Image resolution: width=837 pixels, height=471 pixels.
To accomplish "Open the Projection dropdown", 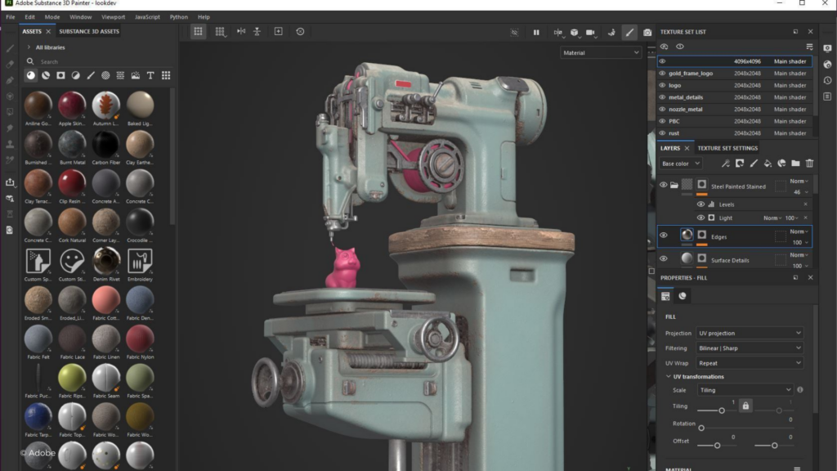I will 750,334.
